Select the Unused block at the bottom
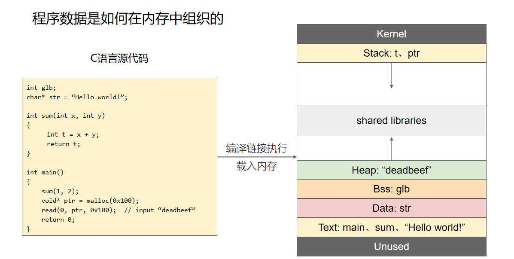The image size is (514, 259). (x=391, y=247)
